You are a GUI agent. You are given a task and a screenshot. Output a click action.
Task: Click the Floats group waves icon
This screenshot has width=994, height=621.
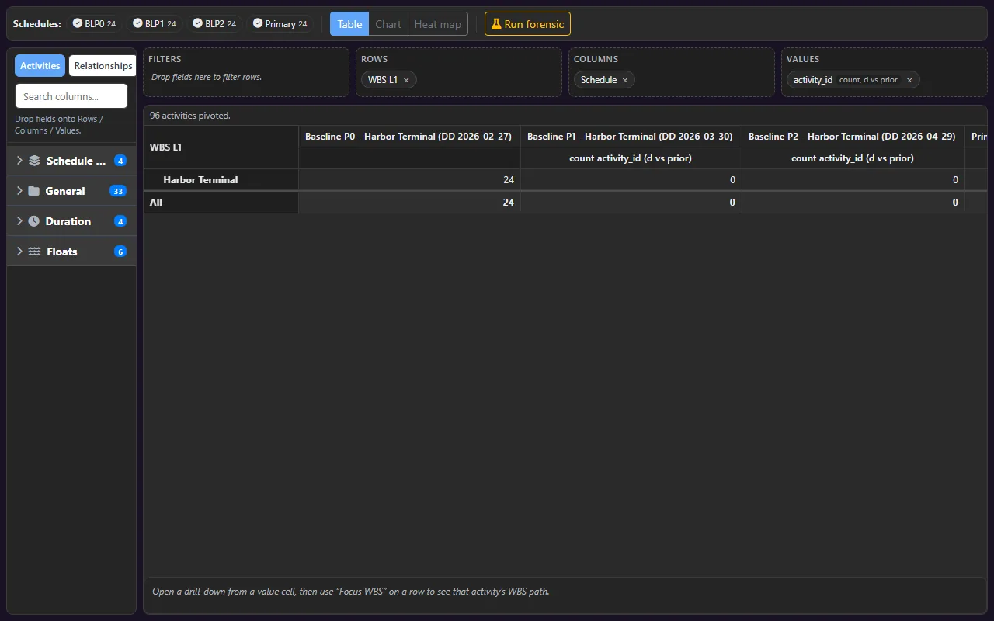click(34, 252)
